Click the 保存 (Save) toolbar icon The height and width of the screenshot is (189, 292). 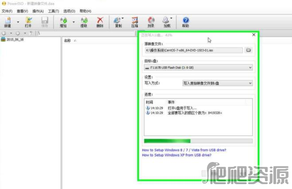(45, 22)
